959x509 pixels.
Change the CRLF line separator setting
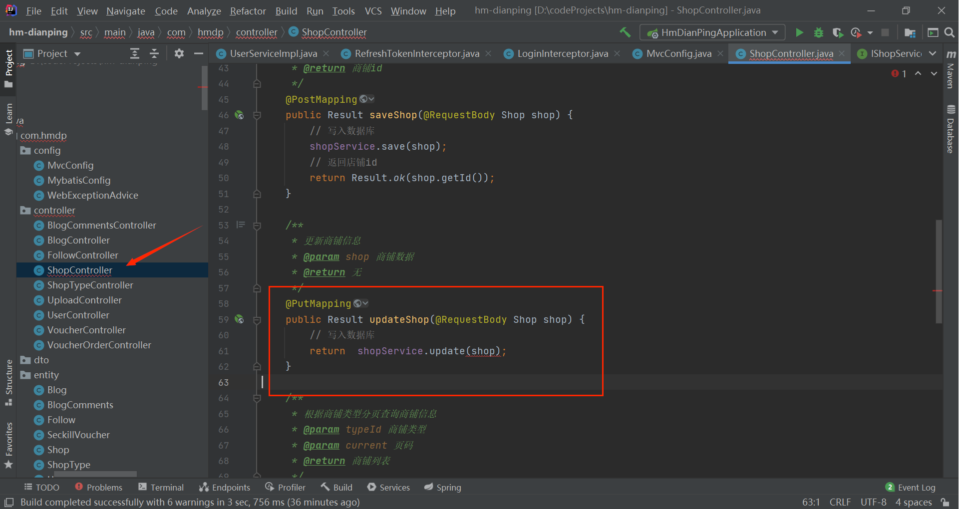pyautogui.click(x=840, y=502)
